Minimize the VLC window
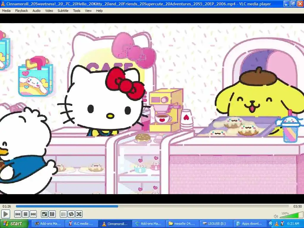 pyautogui.click(x=287, y=4)
